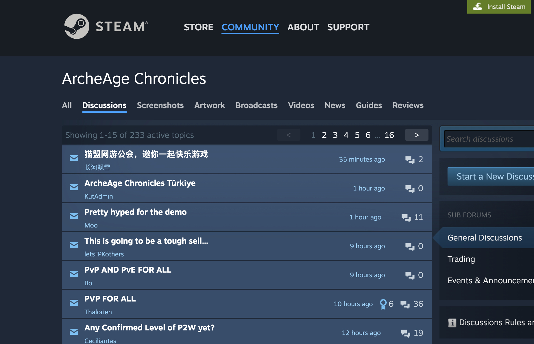Click reply bubbles icon on Pretty hyped row
The width and height of the screenshot is (534, 344).
coord(406,218)
